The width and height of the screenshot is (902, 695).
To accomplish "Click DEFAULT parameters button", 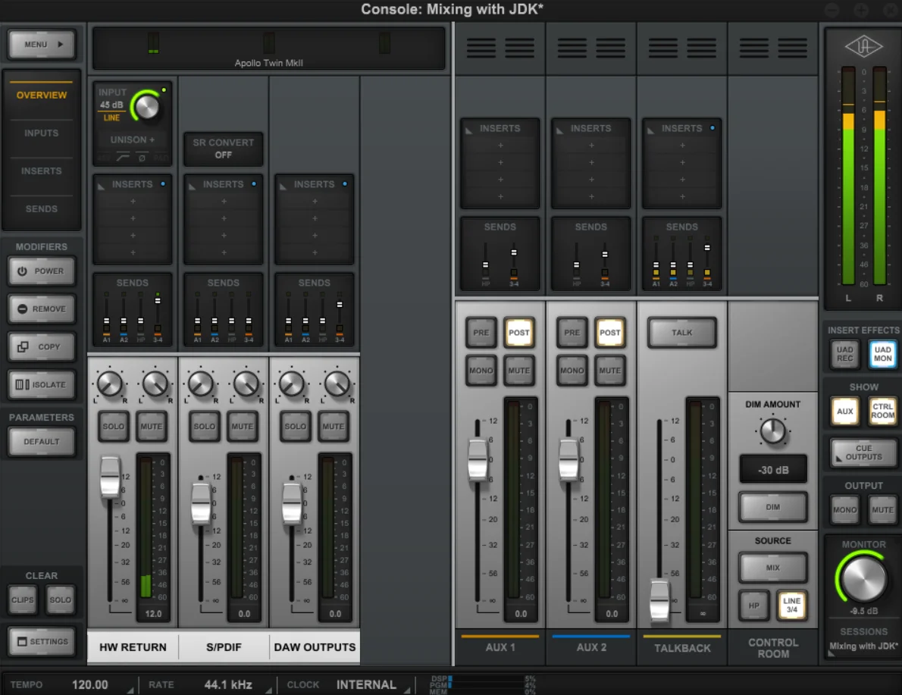I will (x=42, y=442).
